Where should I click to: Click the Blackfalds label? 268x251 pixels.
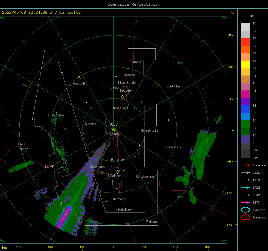pyautogui.click(x=127, y=83)
